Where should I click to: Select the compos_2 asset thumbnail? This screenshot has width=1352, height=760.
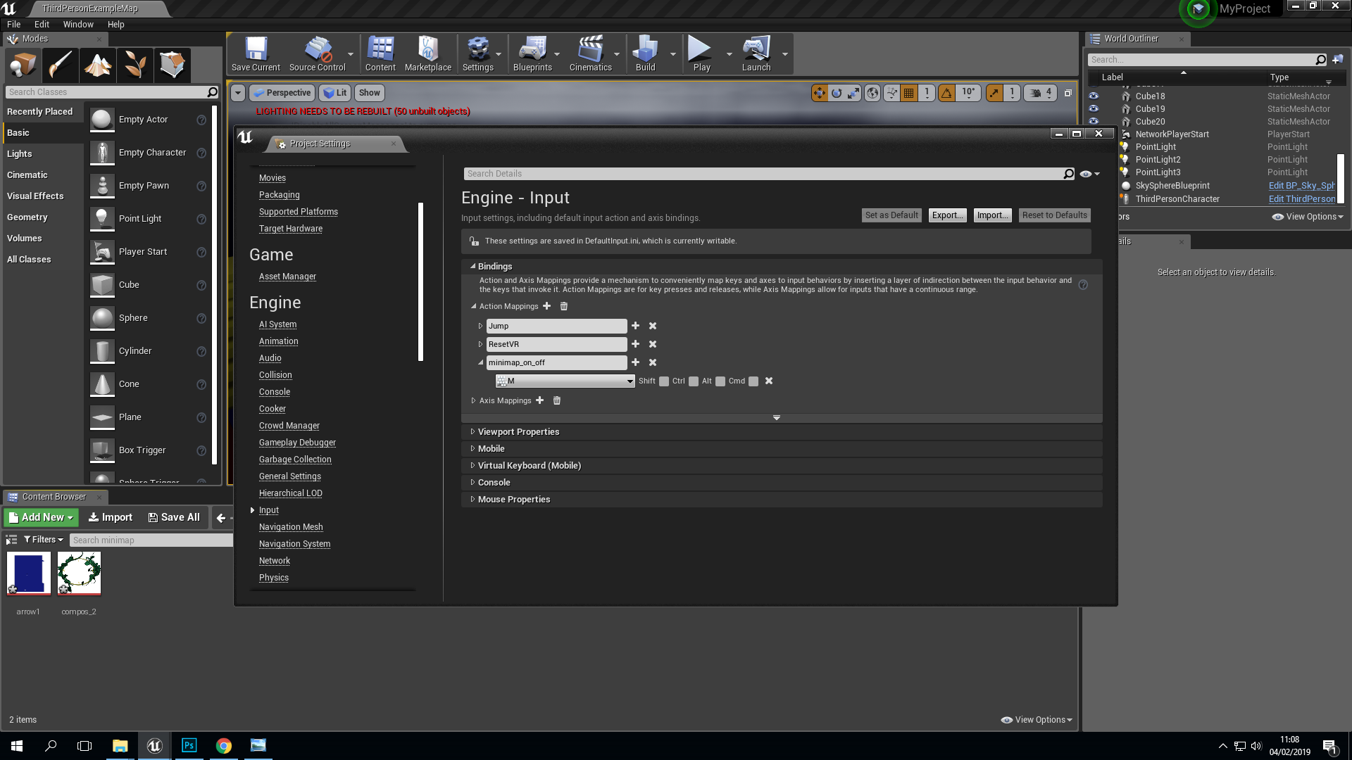(79, 574)
